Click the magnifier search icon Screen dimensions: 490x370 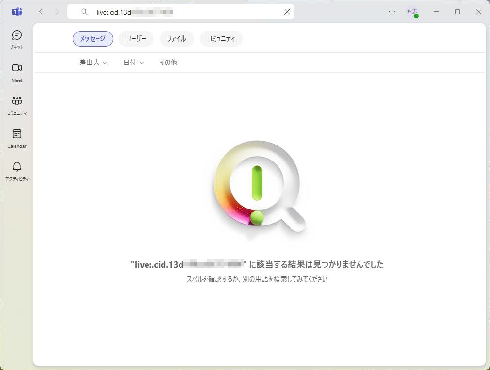coord(84,12)
